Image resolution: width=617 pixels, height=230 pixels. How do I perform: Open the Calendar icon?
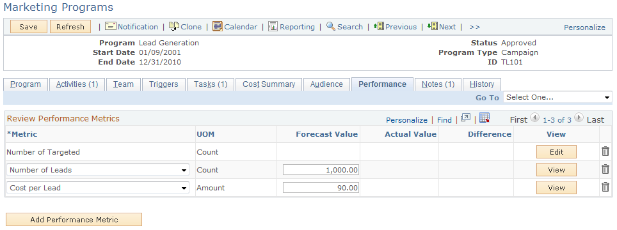click(x=218, y=26)
